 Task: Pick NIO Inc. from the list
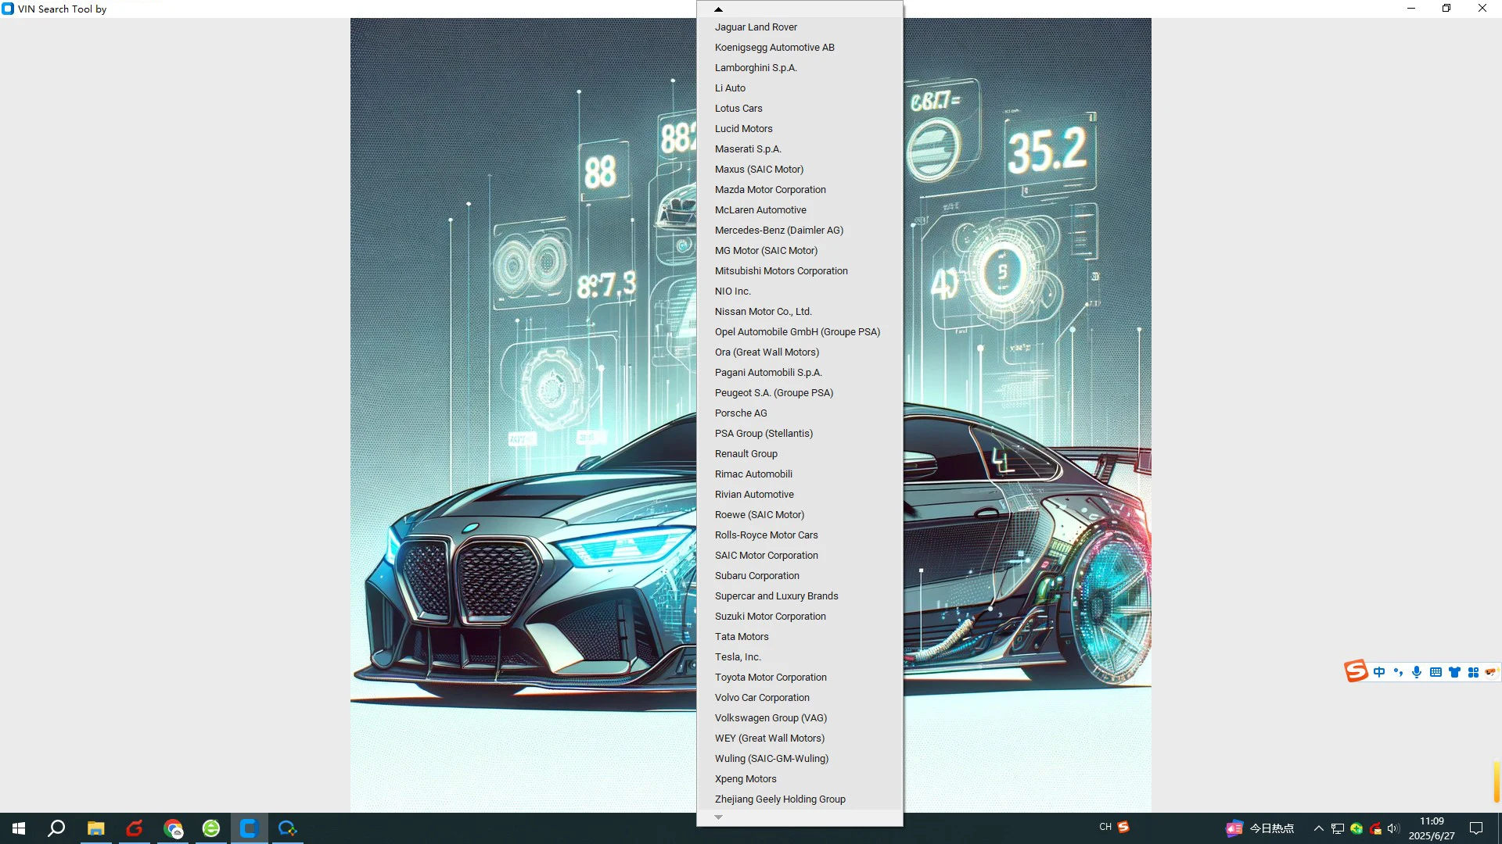coord(800,291)
